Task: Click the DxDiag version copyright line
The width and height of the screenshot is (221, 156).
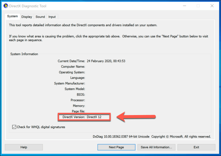Action: pos(152,136)
